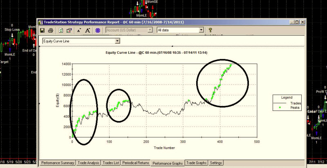The height and width of the screenshot is (168, 327).
Task: Expand the Equity Curve Line graph selector
Action: click(x=118, y=41)
